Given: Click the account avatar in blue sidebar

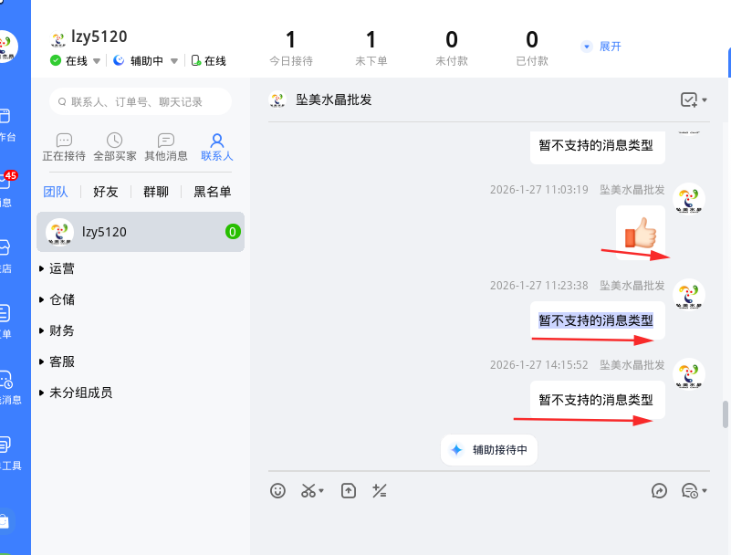Looking at the screenshot, I should tap(7, 47).
